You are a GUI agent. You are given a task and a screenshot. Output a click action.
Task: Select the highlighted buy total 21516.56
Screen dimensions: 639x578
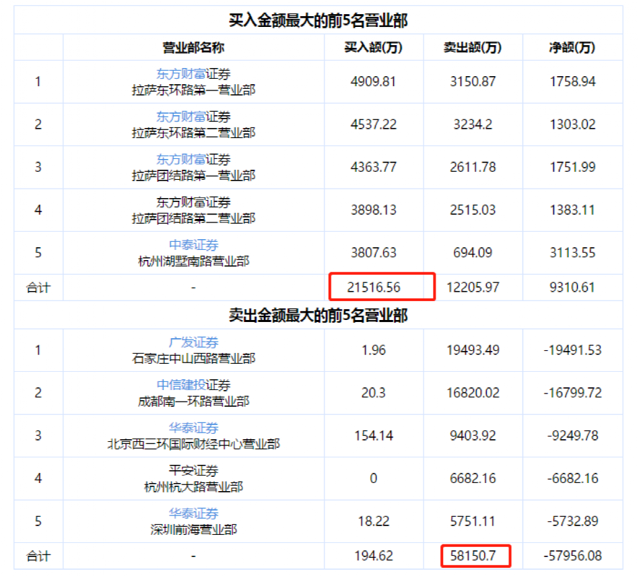(374, 287)
